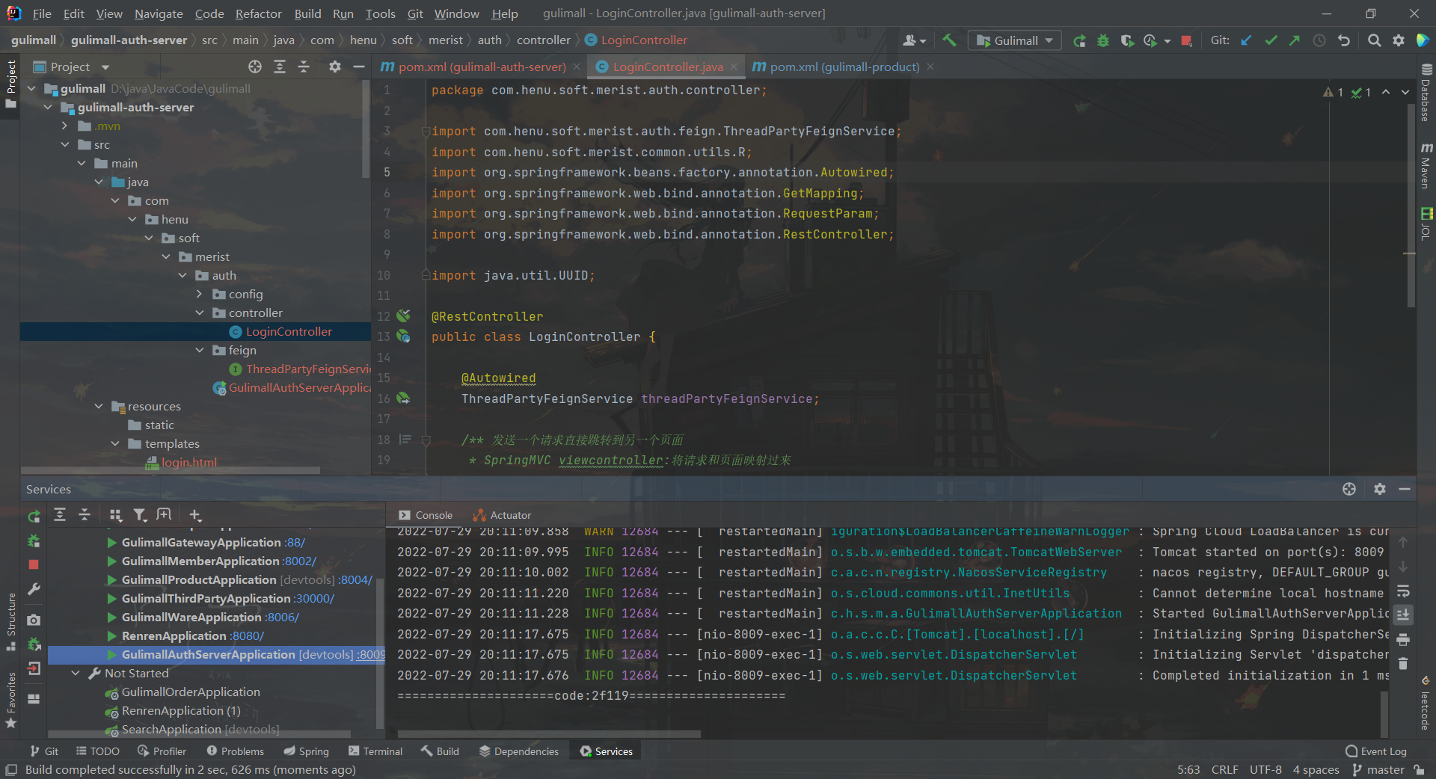Expand the .mvn folder

(65, 126)
